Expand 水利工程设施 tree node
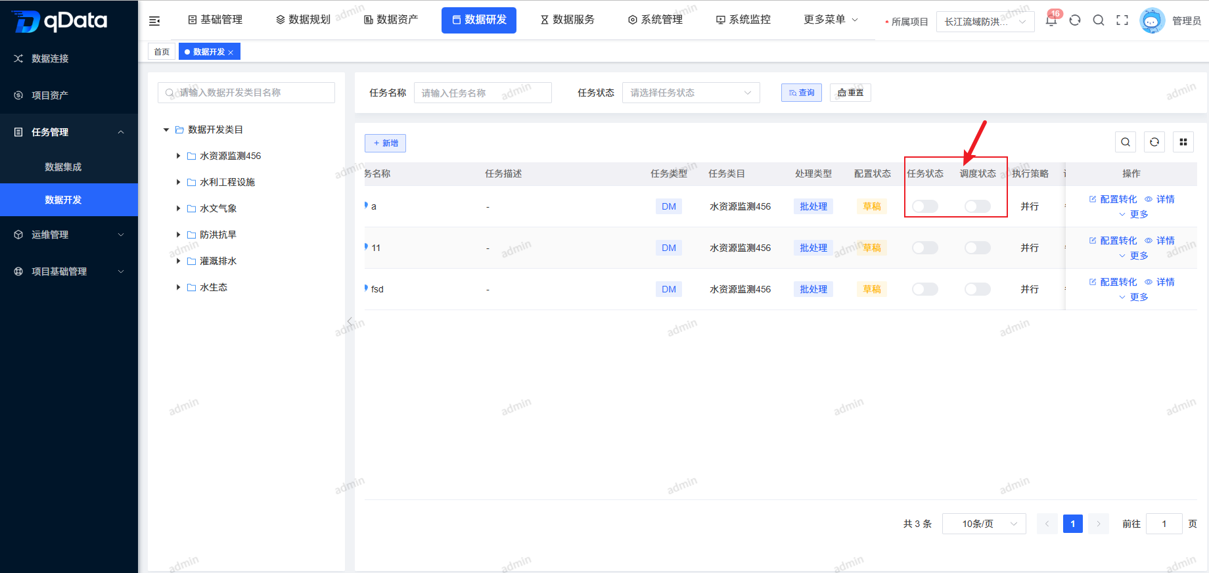Image resolution: width=1209 pixels, height=573 pixels. pyautogui.click(x=178, y=182)
